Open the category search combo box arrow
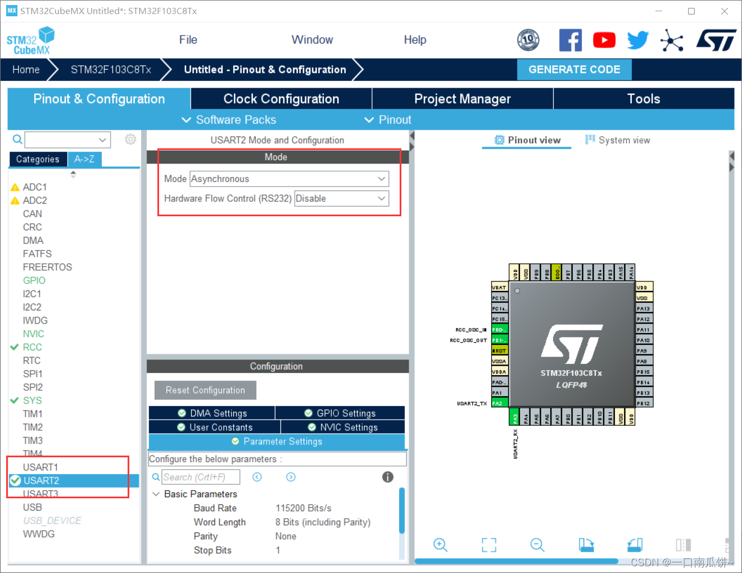 (102, 140)
